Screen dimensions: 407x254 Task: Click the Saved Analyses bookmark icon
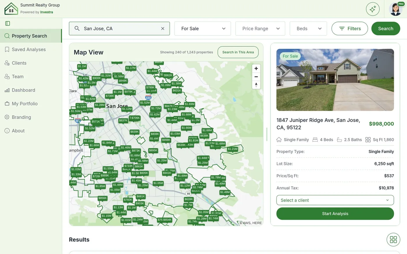click(x=7, y=49)
